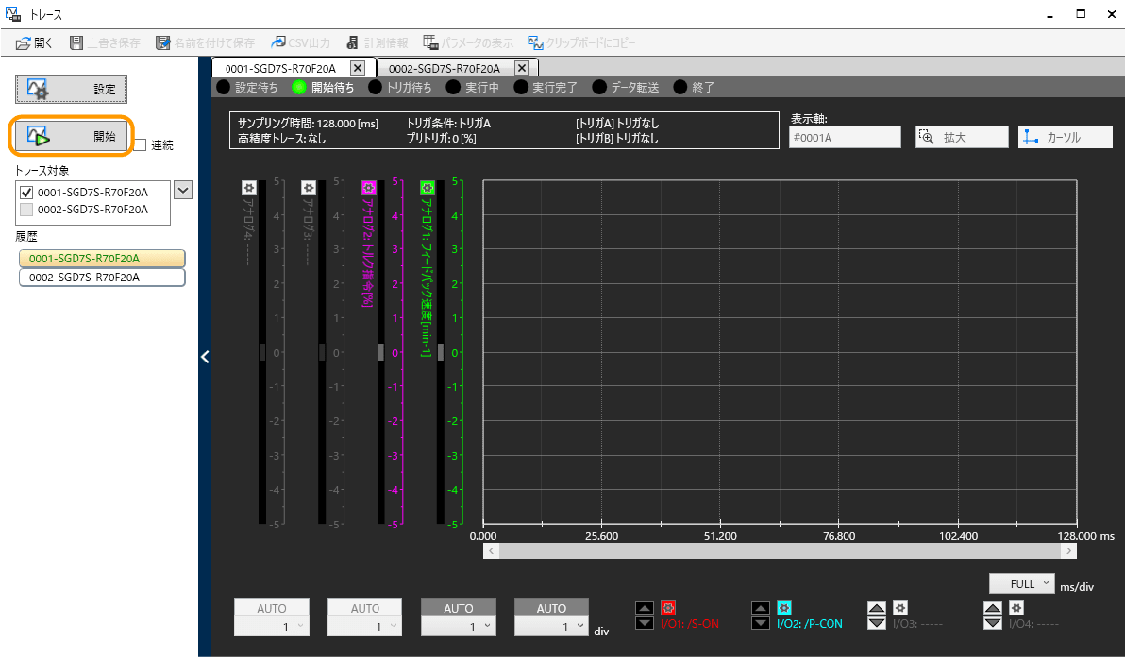Screen dimensions: 1125x657
Task: Enable the 連続 continuous checkbox
Action: click(140, 144)
